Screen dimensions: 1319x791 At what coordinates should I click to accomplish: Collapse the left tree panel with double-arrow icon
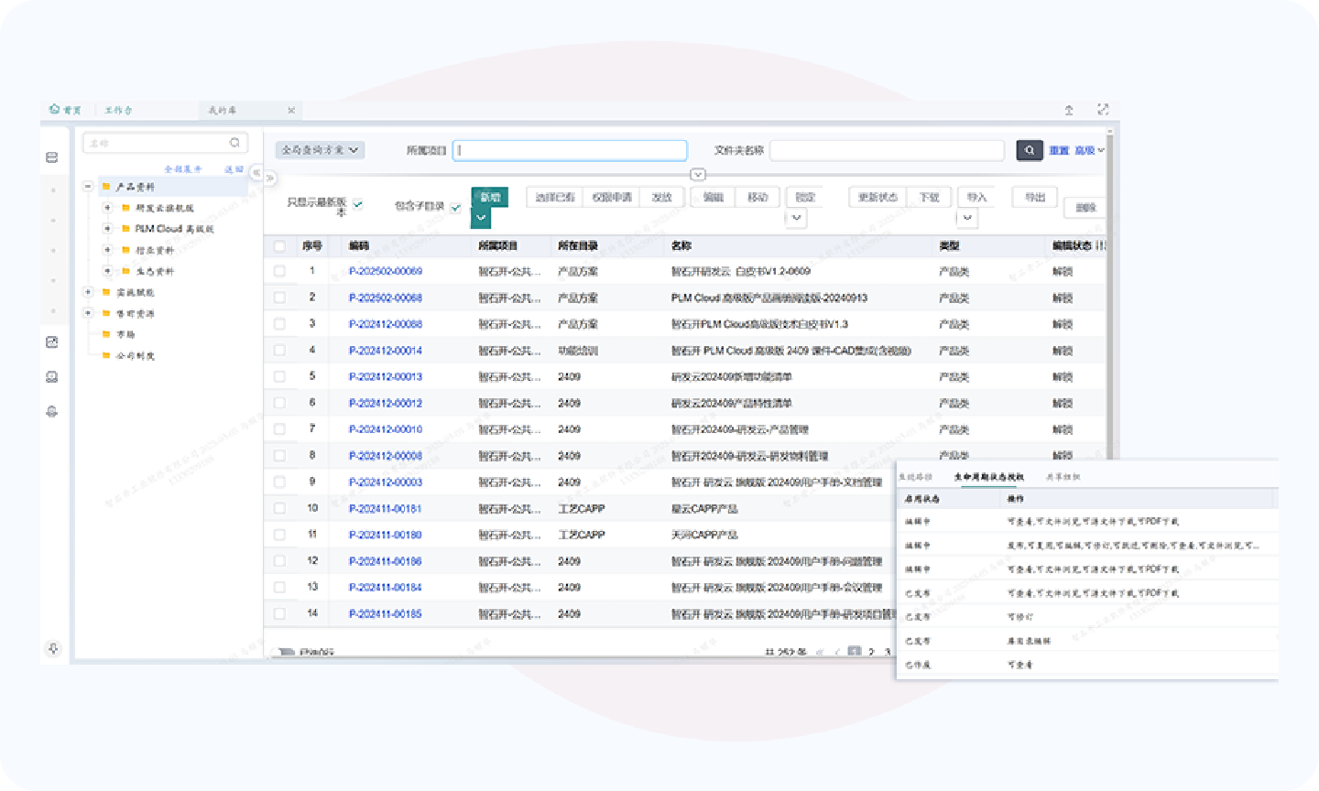[256, 173]
